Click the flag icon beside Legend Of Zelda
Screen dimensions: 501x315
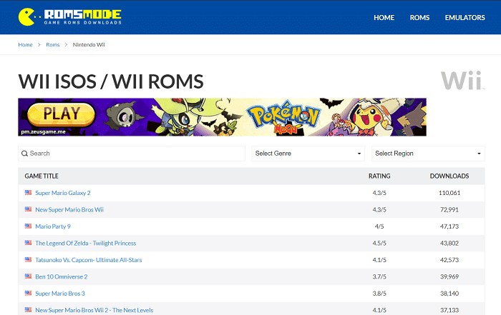click(x=28, y=243)
